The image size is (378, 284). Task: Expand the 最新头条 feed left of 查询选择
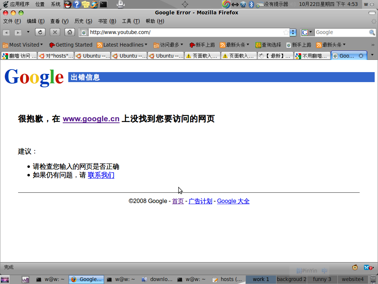click(234, 45)
